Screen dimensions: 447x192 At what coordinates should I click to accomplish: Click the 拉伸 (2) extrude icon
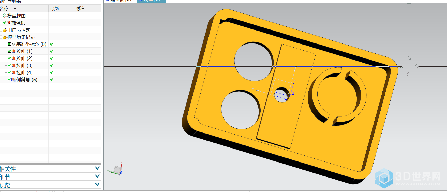click(x=13, y=58)
